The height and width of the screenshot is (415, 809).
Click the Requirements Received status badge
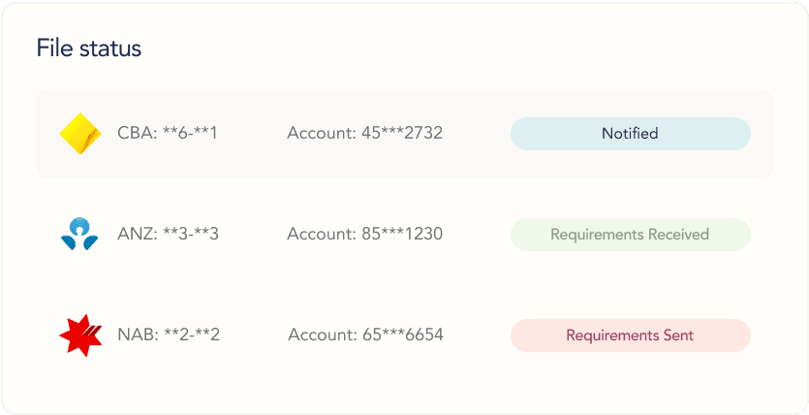630,235
